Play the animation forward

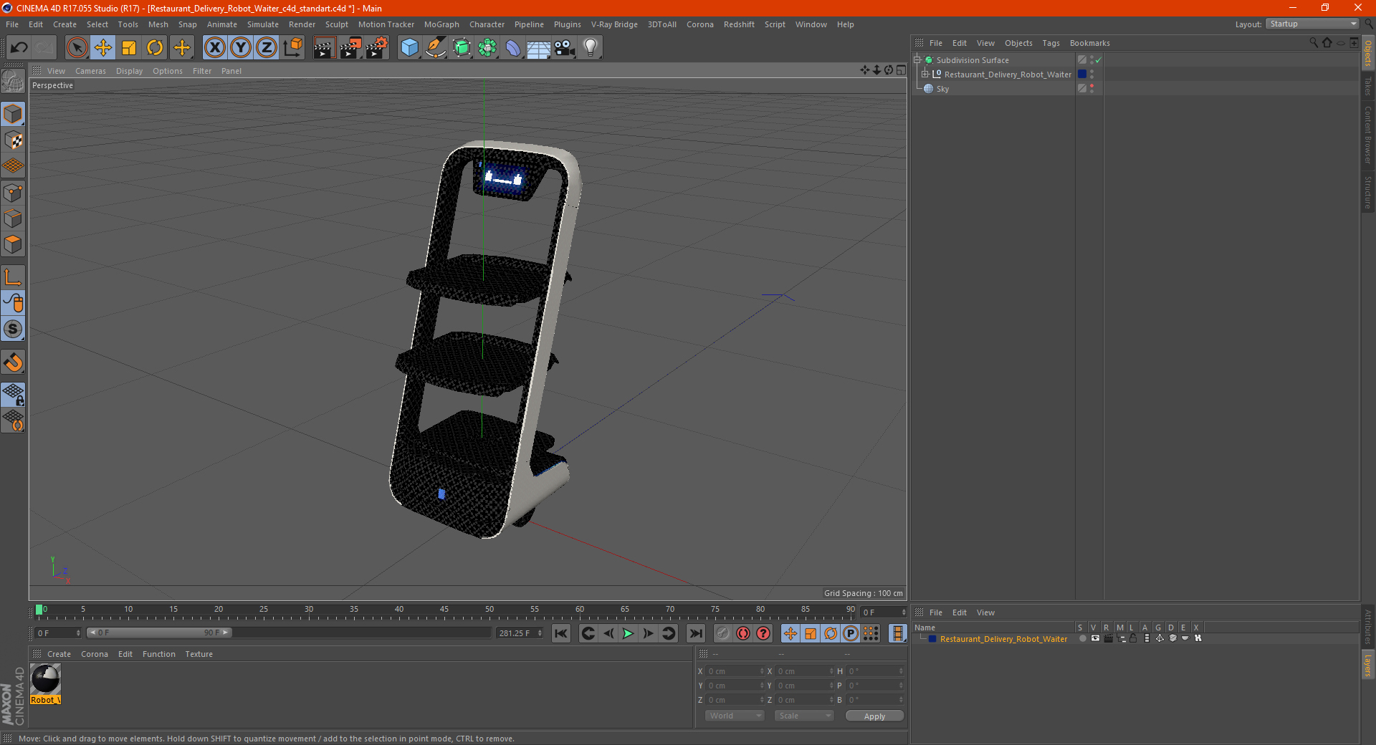pyautogui.click(x=628, y=633)
